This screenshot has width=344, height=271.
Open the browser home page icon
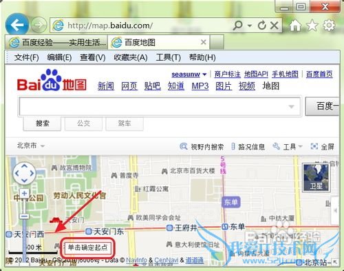point(295,25)
